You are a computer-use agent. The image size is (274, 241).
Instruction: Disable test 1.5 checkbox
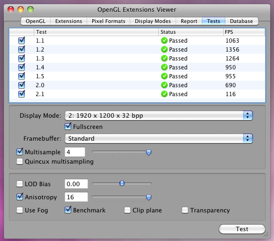(x=22, y=76)
